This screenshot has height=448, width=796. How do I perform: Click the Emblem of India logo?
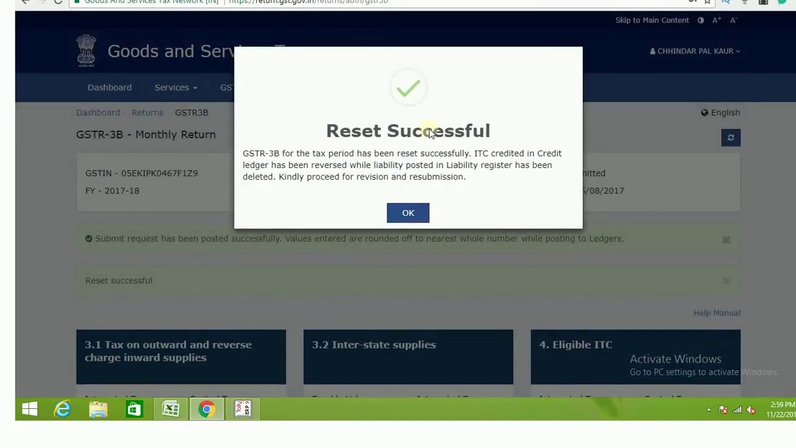pos(86,51)
